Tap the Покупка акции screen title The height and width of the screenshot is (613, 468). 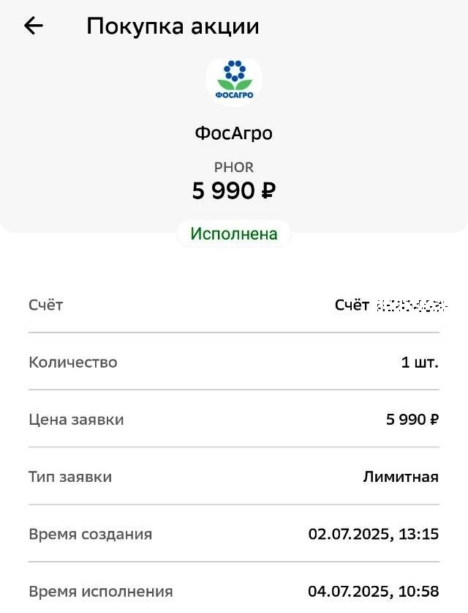[173, 26]
